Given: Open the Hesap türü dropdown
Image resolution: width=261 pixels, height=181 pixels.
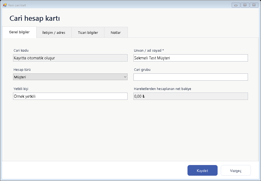Looking at the screenshot, I should pos(70,77).
